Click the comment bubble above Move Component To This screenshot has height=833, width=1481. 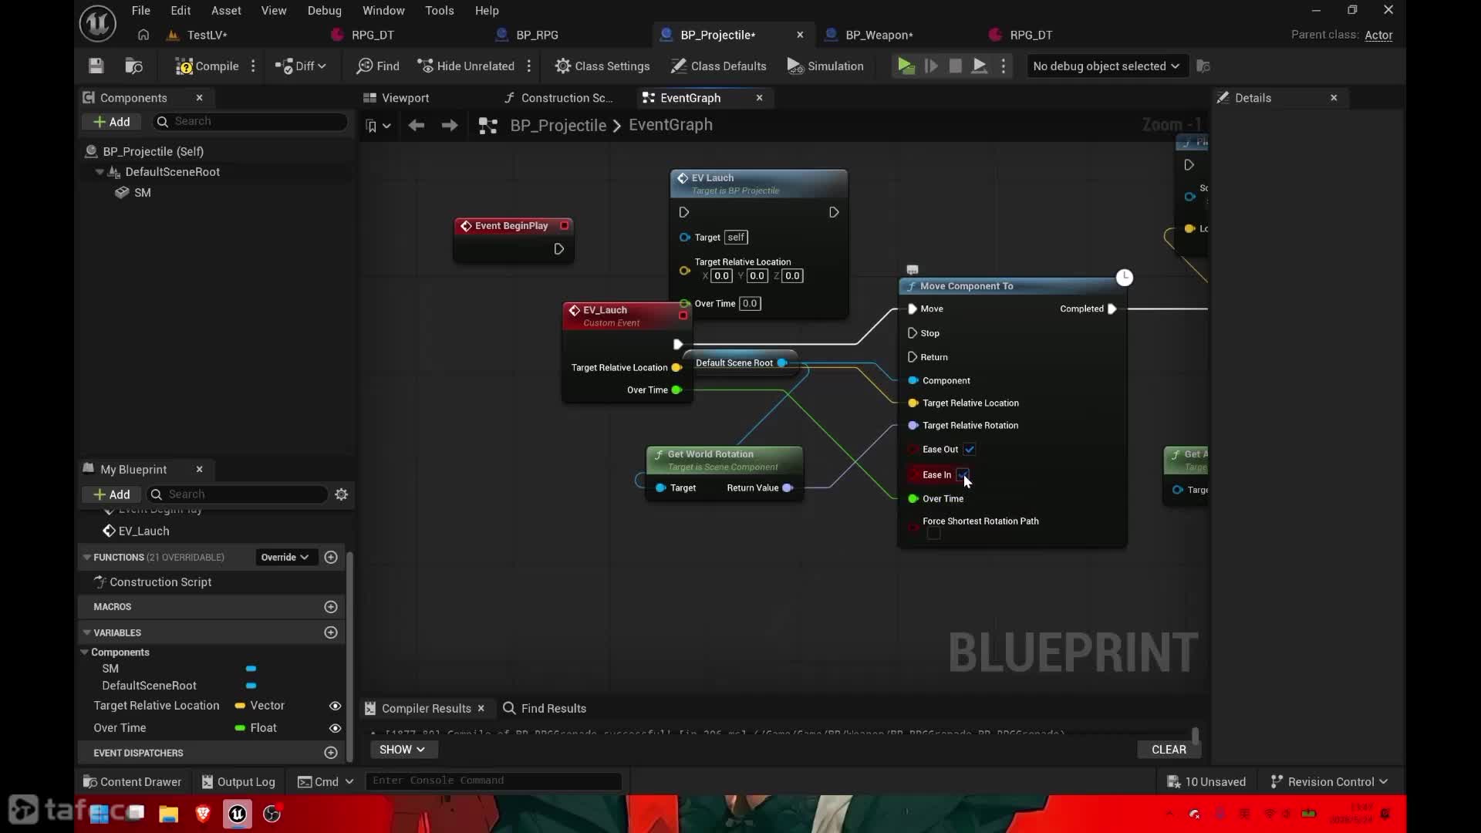(x=913, y=270)
